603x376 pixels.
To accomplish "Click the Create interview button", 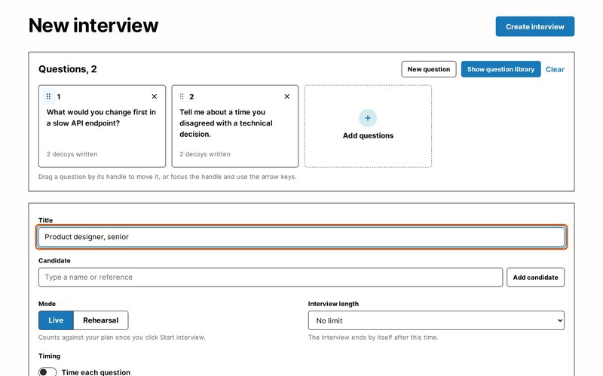I will point(535,26).
